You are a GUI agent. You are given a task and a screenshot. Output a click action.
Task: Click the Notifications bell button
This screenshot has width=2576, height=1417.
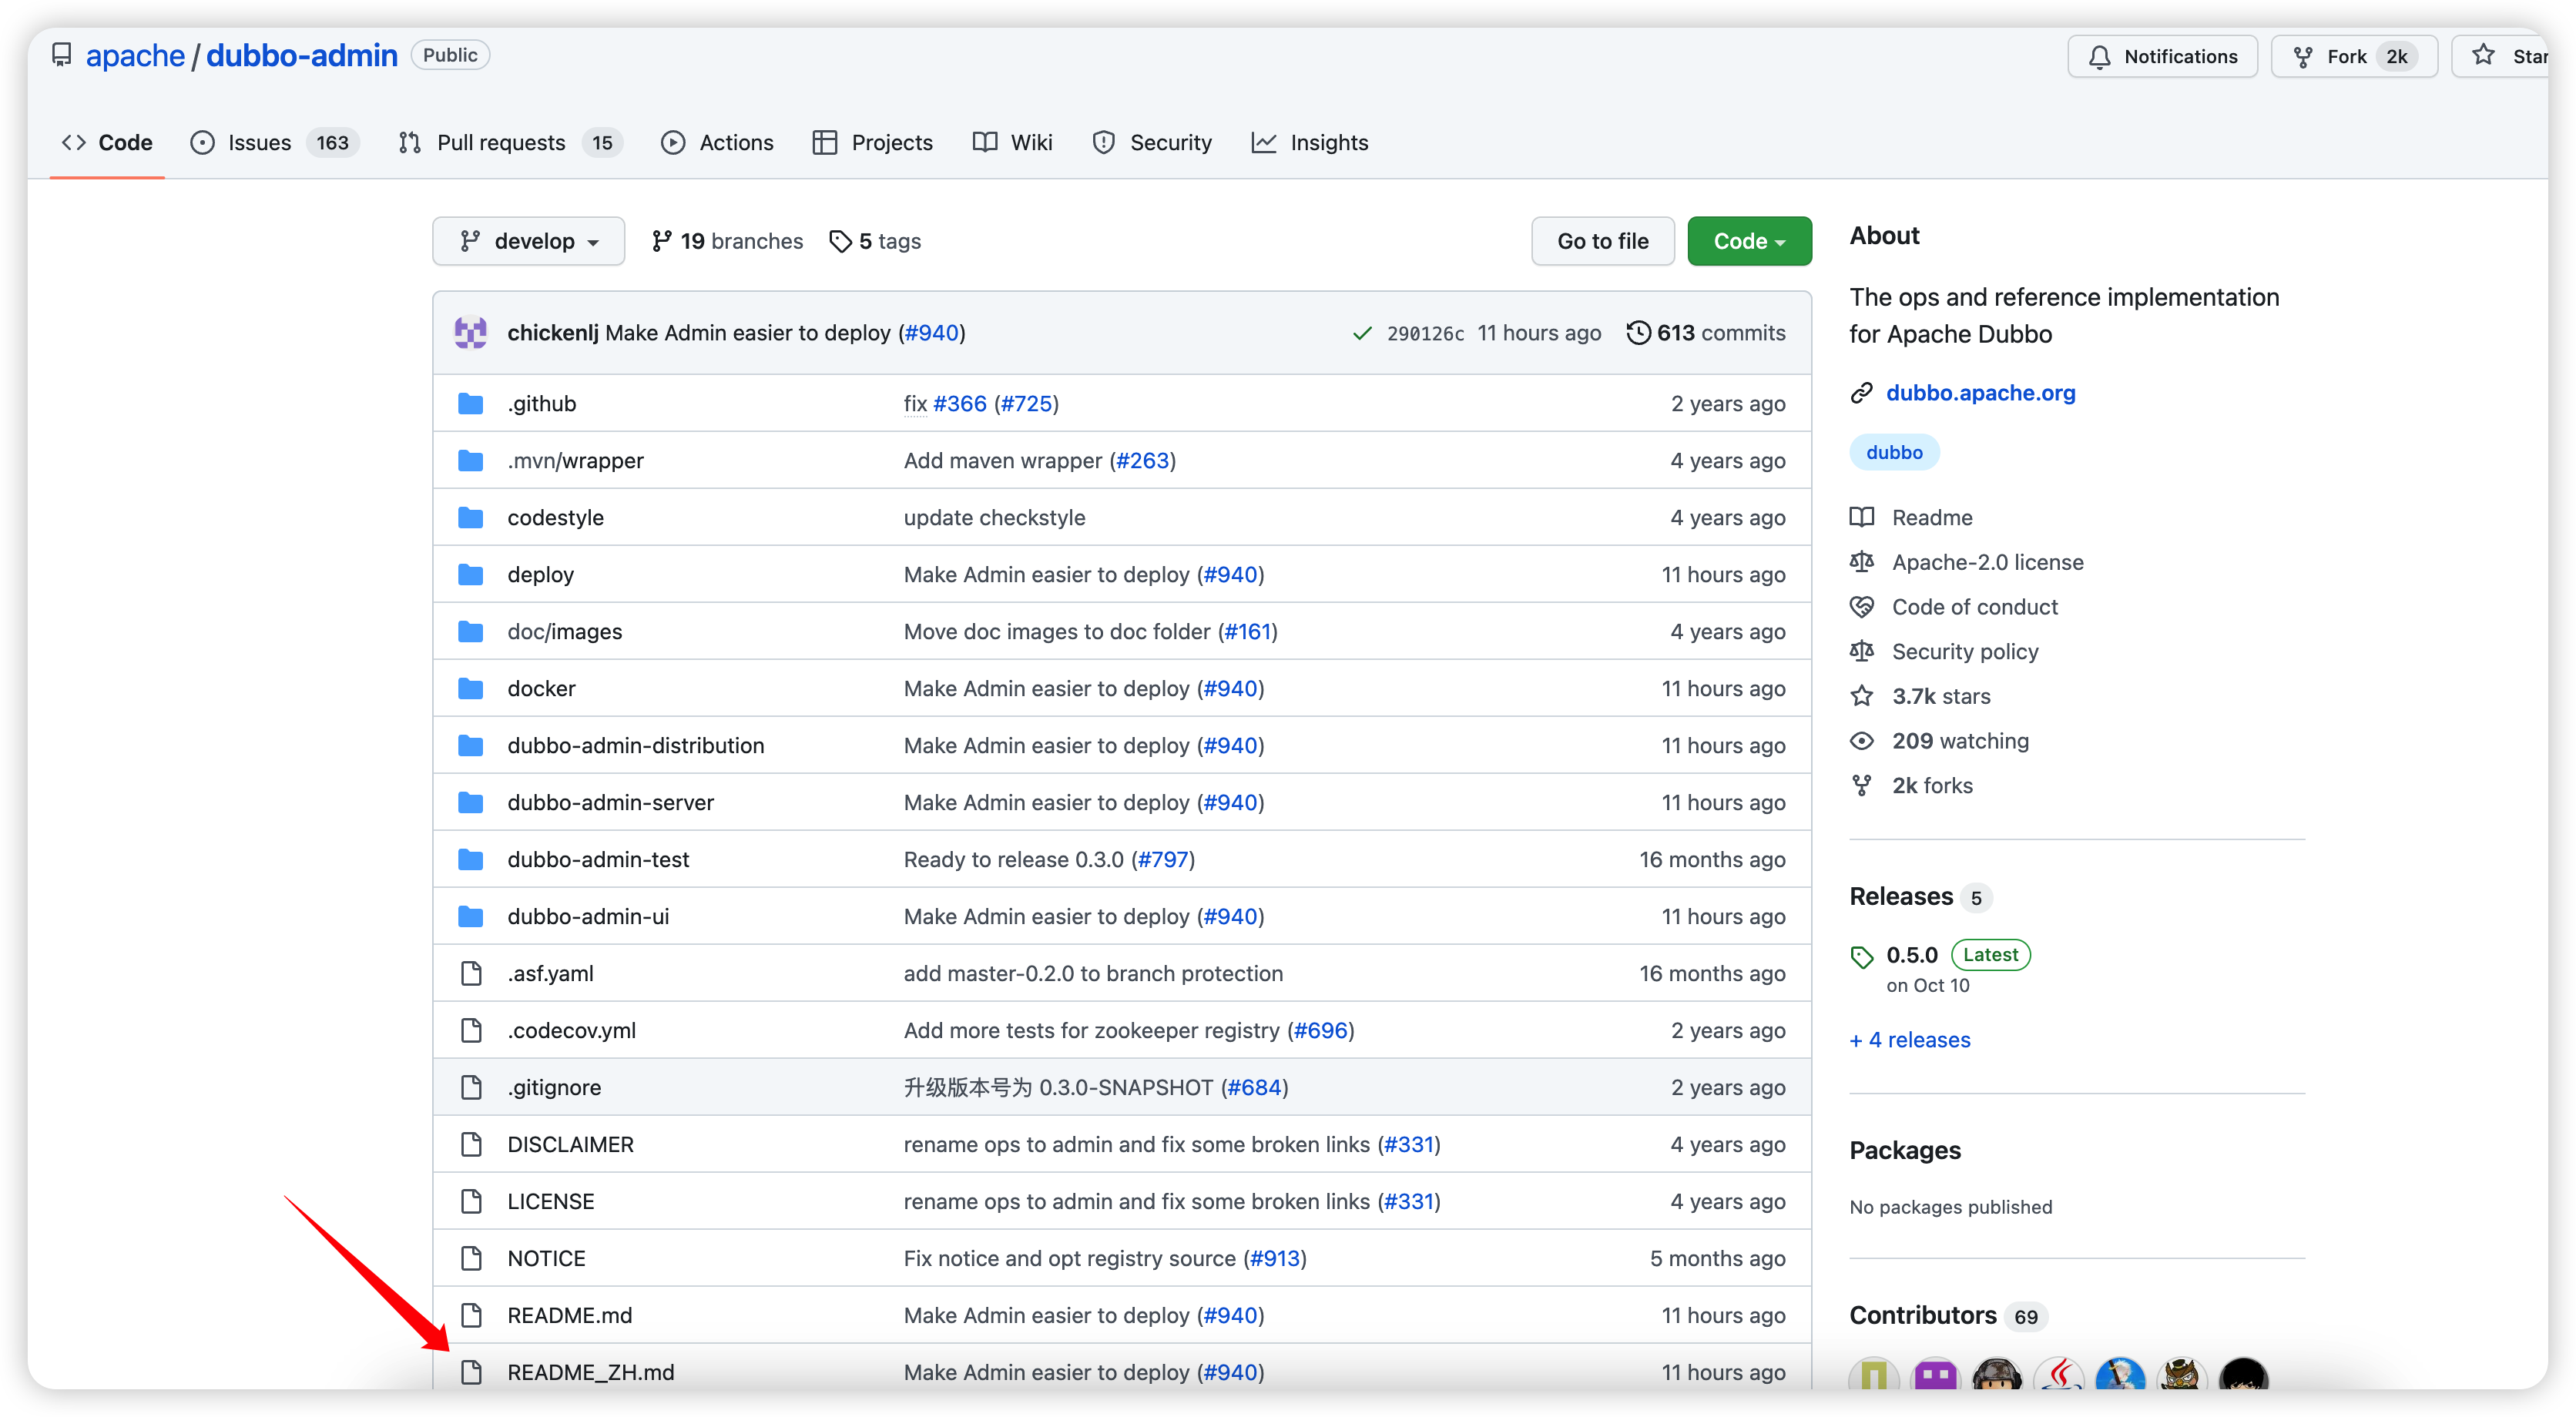click(2162, 57)
